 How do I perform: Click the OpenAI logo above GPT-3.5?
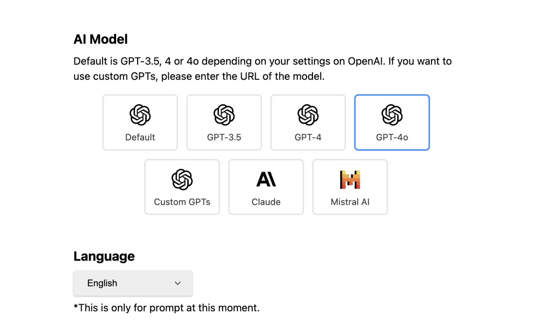[224, 115]
